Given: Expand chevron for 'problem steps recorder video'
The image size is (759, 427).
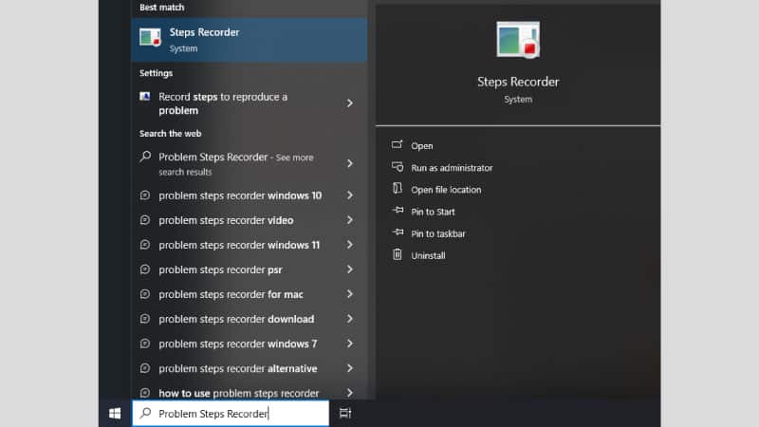Looking at the screenshot, I should tap(349, 220).
